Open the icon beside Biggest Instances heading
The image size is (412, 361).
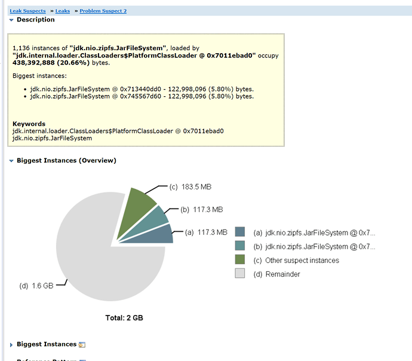[x=82, y=345]
